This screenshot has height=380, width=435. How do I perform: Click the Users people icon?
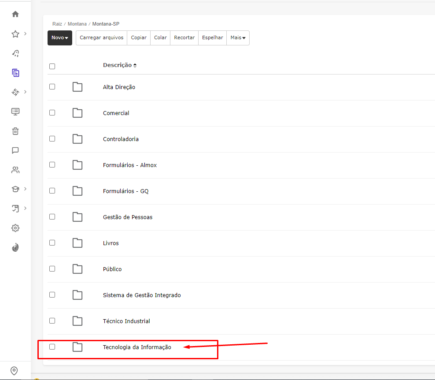pos(15,170)
